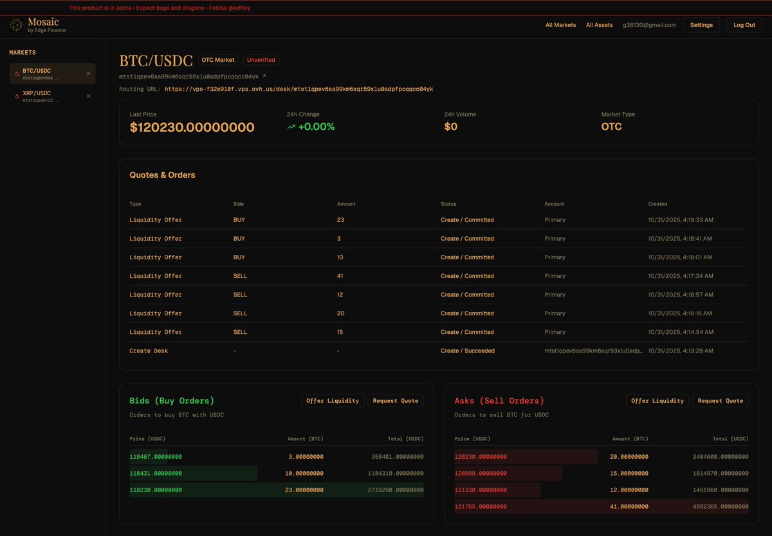This screenshot has width=772, height=536.
Task: Click the timestamp 10/31/2025, 4:19:33 AM
Action: (x=681, y=220)
